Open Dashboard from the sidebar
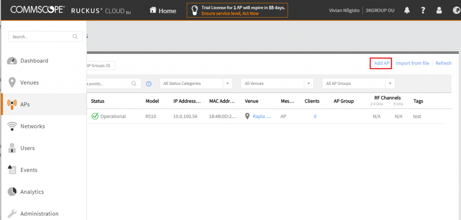The width and height of the screenshot is (461, 220). (34, 61)
